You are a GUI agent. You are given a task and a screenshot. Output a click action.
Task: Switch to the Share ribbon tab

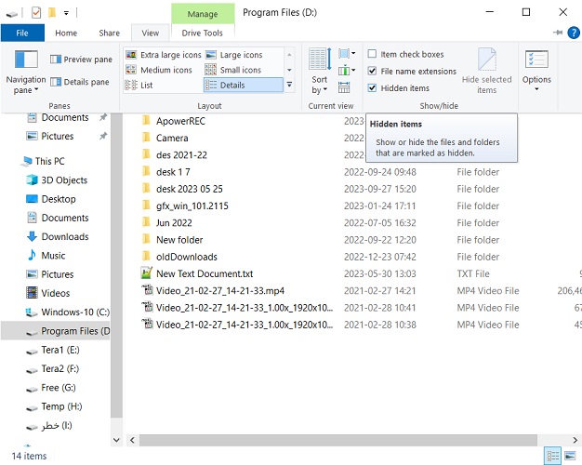109,33
